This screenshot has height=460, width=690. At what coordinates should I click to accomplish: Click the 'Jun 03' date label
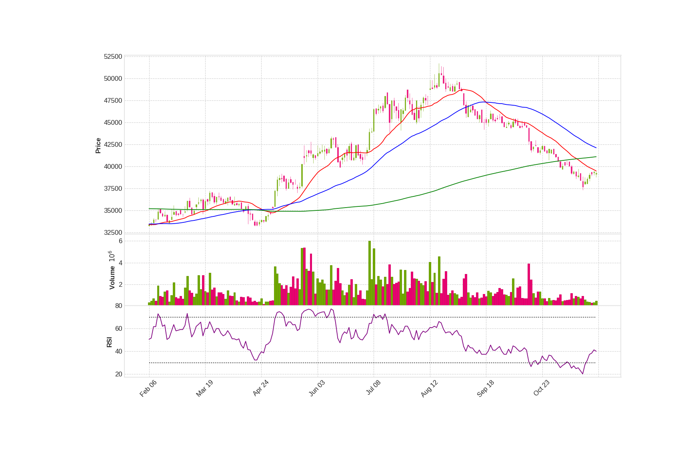coord(317,388)
